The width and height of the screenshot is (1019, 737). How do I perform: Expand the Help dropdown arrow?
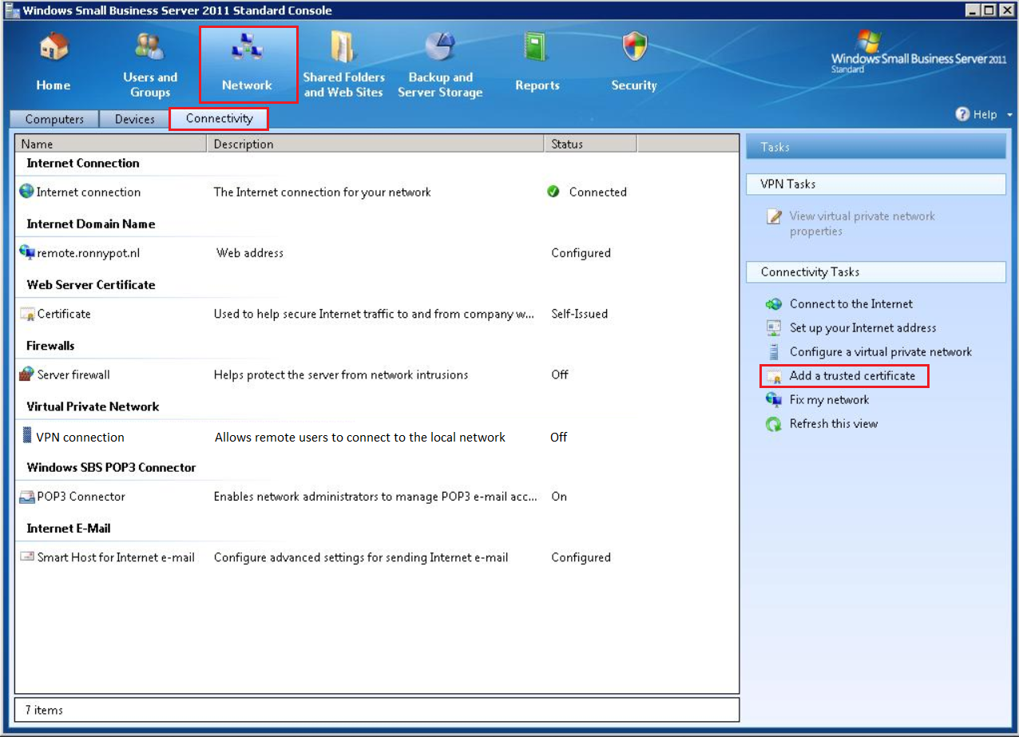1009,115
